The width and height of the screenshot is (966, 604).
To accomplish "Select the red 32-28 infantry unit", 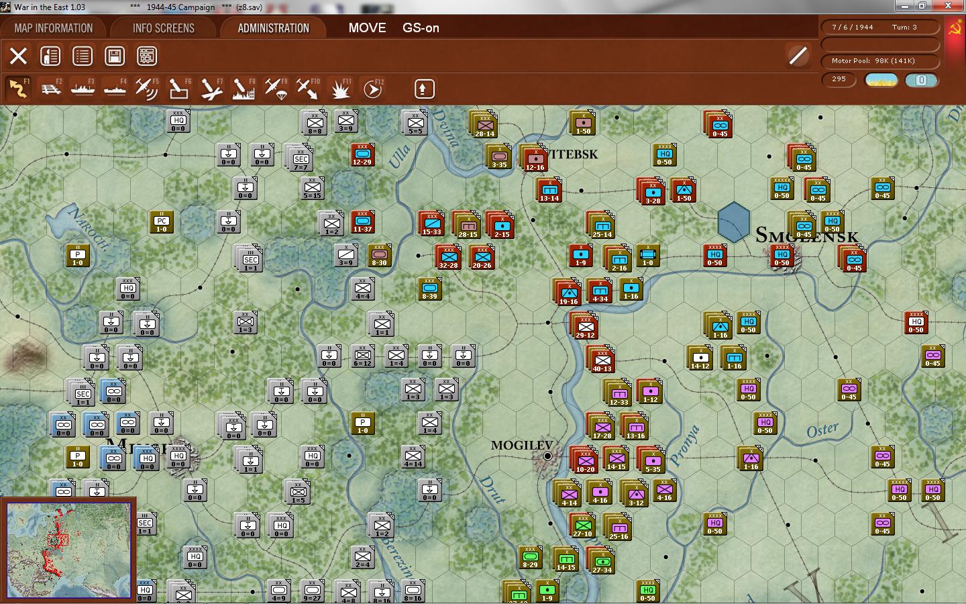I will [448, 258].
